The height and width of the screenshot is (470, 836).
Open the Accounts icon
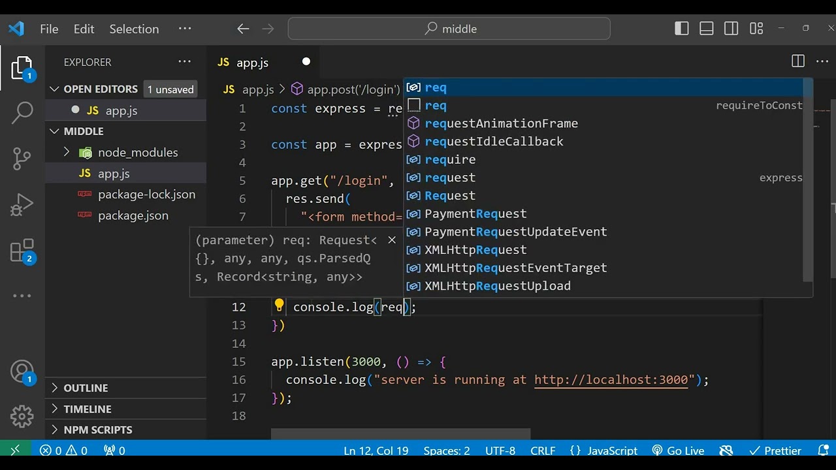[22, 371]
